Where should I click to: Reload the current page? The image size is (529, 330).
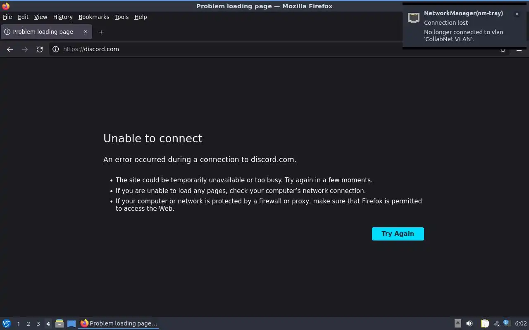pyautogui.click(x=40, y=49)
